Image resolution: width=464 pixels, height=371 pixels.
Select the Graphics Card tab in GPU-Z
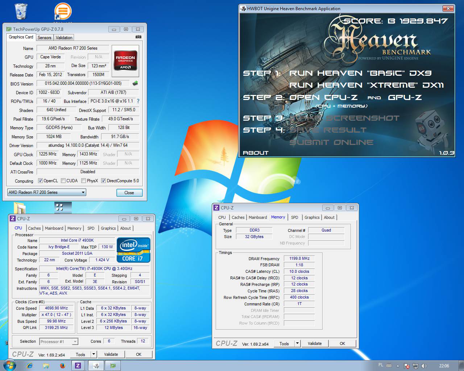click(21, 37)
